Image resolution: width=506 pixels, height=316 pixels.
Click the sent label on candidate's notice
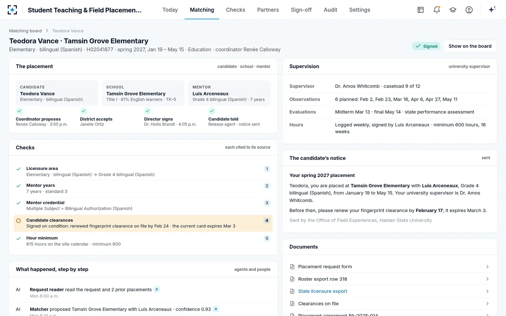[486, 158]
